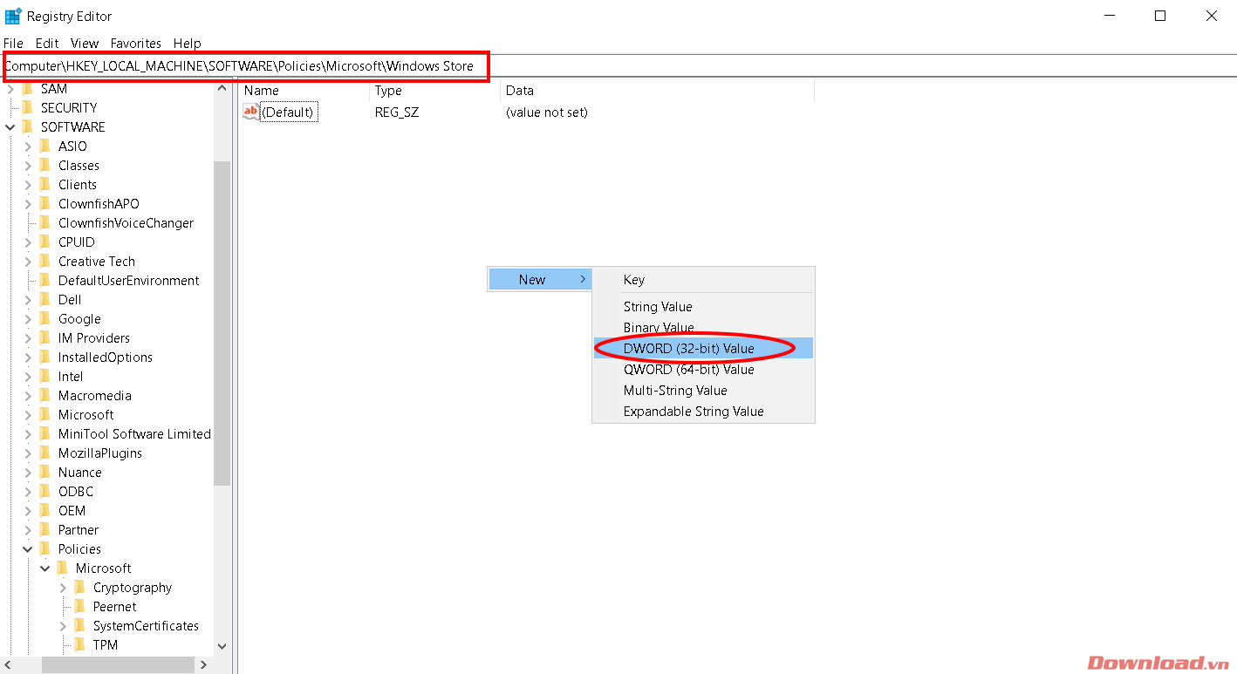The width and height of the screenshot is (1237, 674).
Task: Click the registry path address bar
Action: coord(611,65)
